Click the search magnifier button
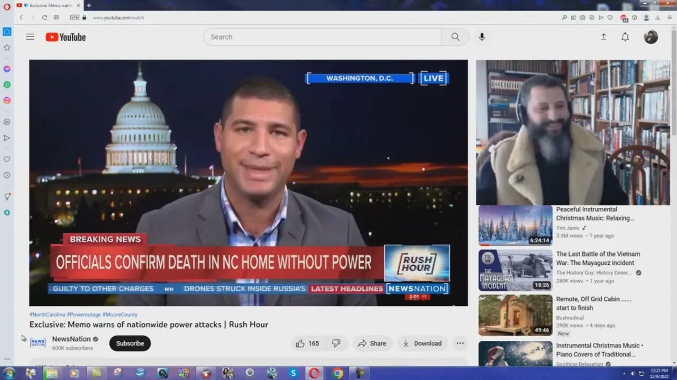This screenshot has height=380, width=677. (x=455, y=37)
